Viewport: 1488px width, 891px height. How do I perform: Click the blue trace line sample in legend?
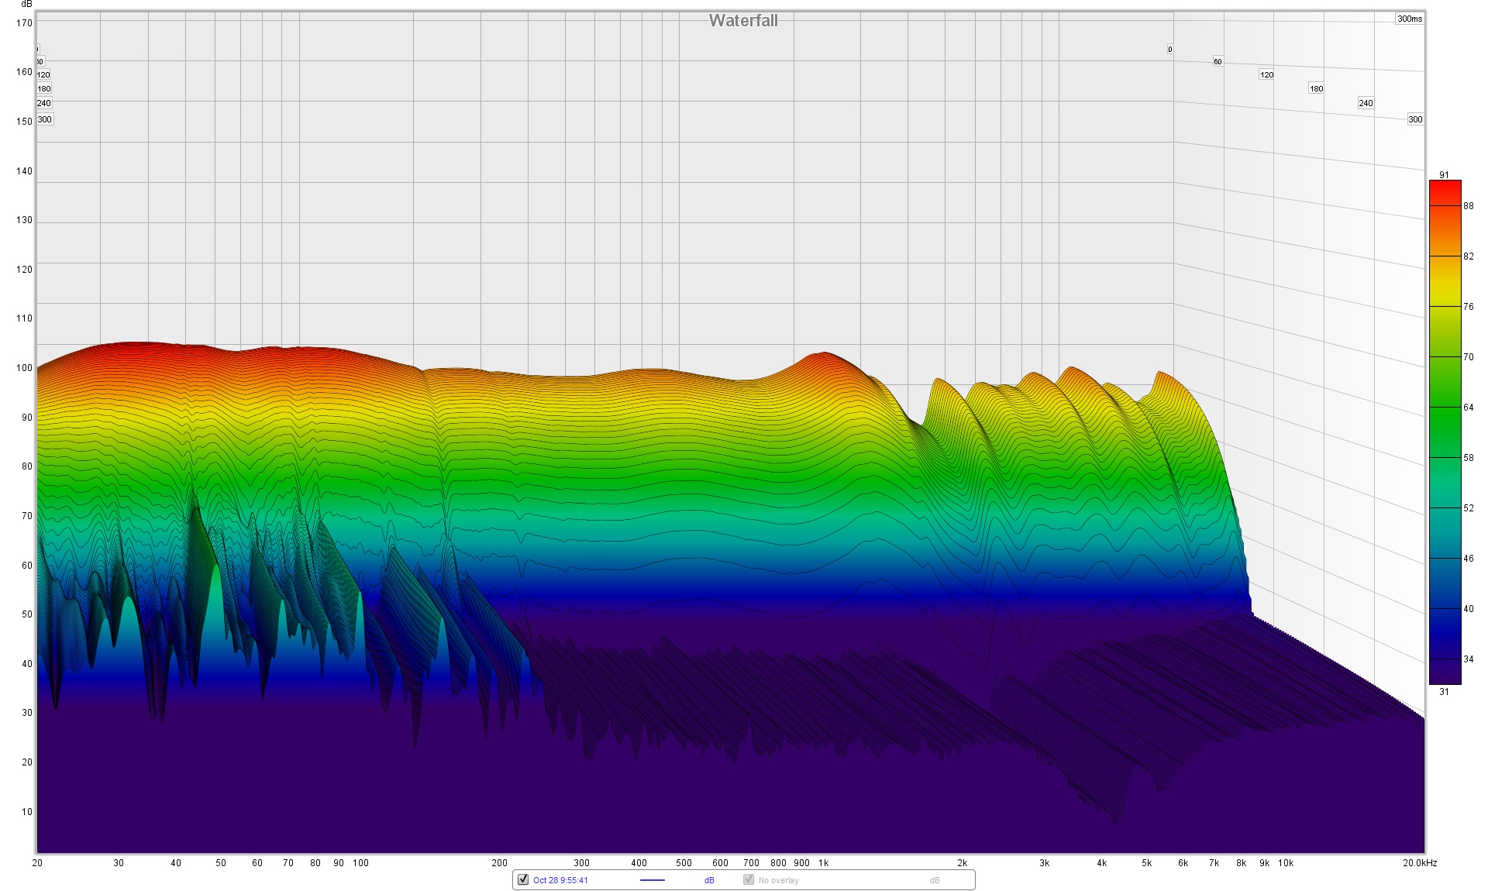coord(652,880)
